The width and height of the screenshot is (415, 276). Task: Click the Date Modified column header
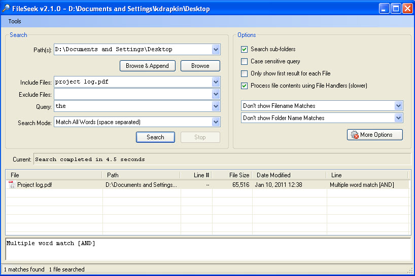click(289, 175)
